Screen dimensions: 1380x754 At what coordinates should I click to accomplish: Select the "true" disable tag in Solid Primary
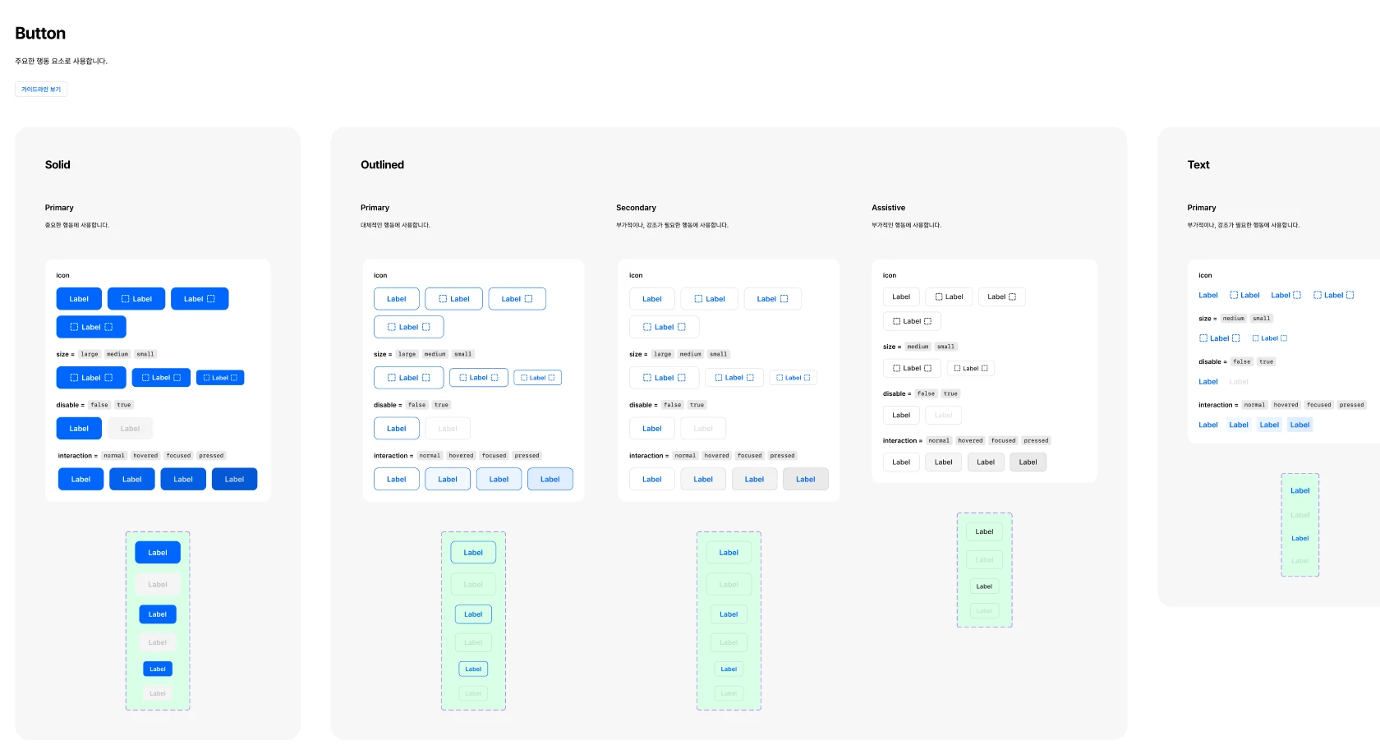pos(124,405)
